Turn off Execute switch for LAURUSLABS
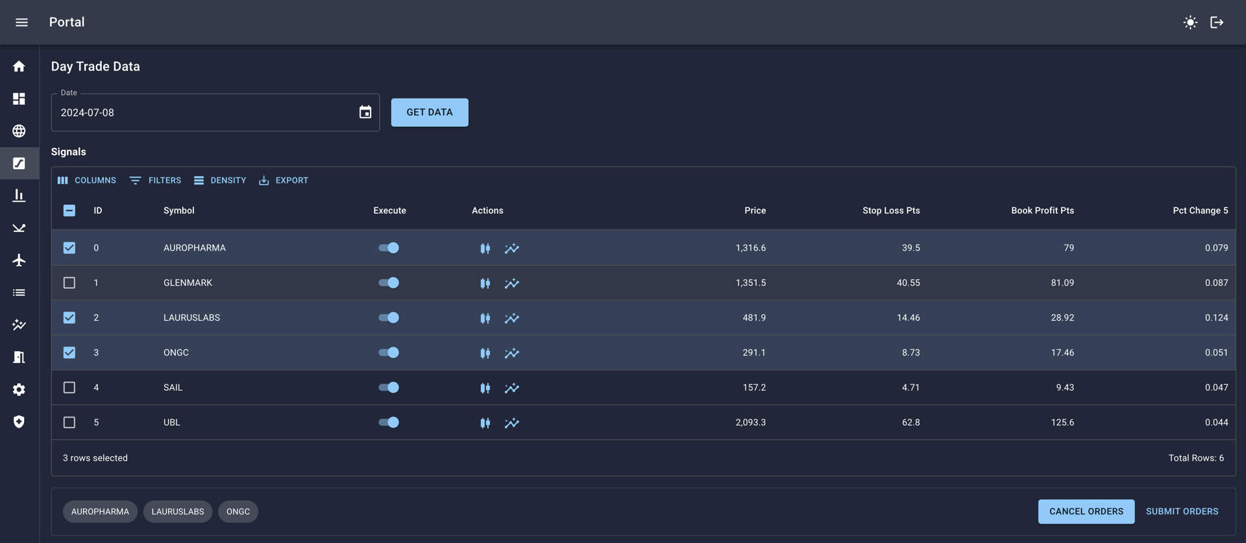The image size is (1246, 543). [389, 318]
